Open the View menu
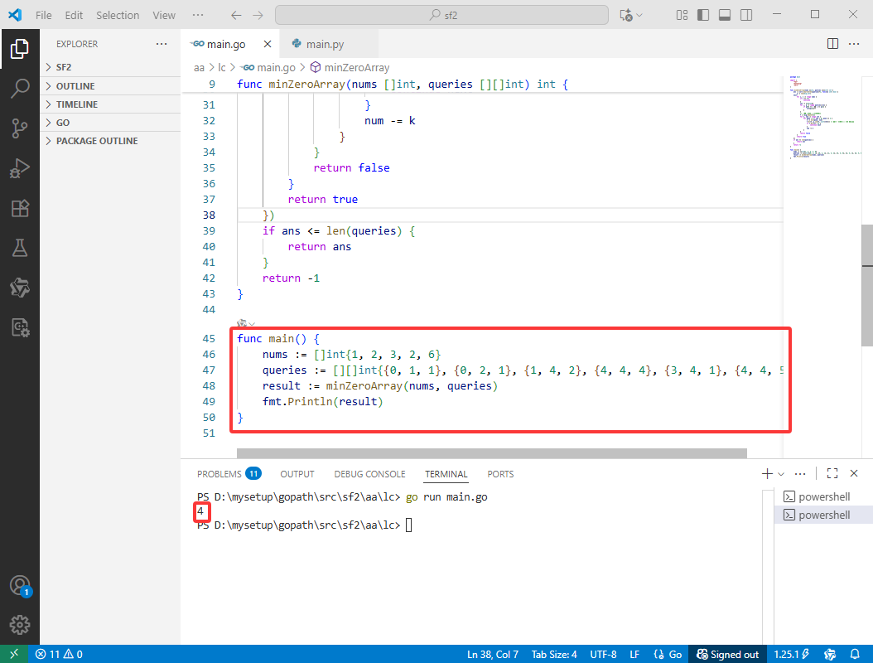The height and width of the screenshot is (663, 873). point(164,15)
